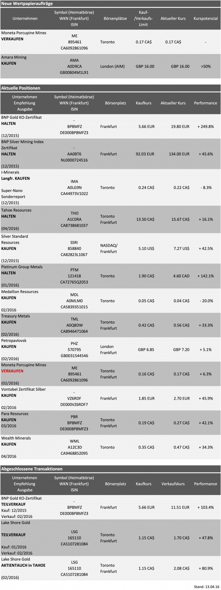The image size is (221, 590).
Task: Open the I-Minerals company entry
Action: [x=10, y=172]
